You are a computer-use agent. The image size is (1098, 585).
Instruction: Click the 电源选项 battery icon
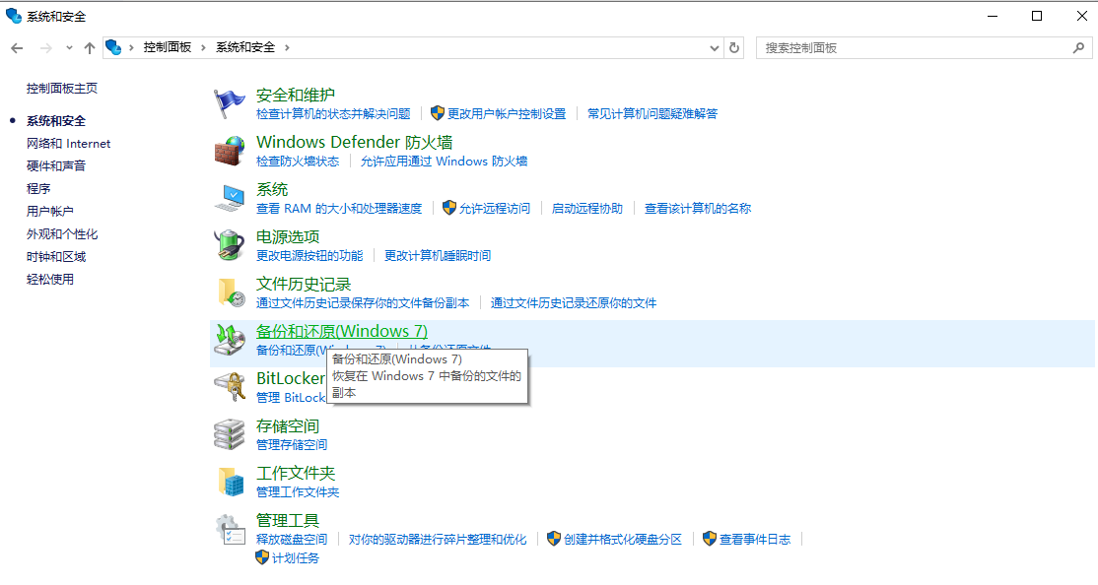click(230, 244)
